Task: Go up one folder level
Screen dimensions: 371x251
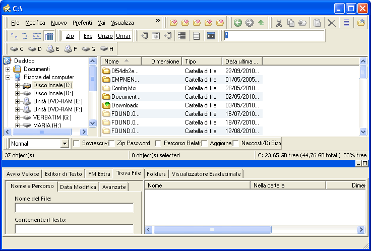Action: 261,23
